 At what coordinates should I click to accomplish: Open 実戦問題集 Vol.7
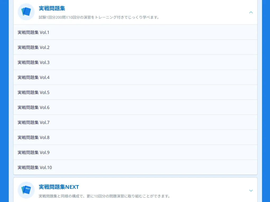coord(34,122)
